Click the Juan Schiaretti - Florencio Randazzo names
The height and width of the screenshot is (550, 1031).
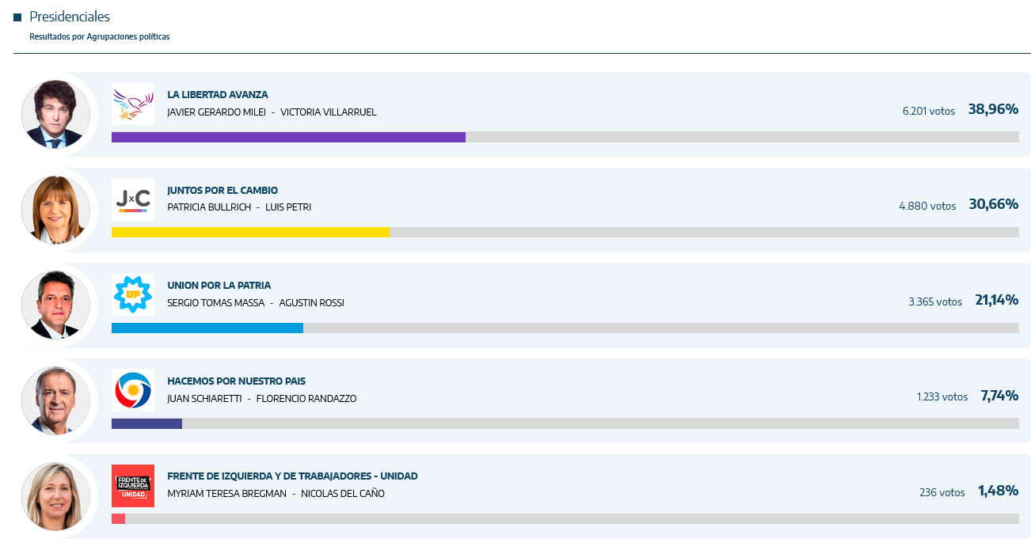pos(262,399)
